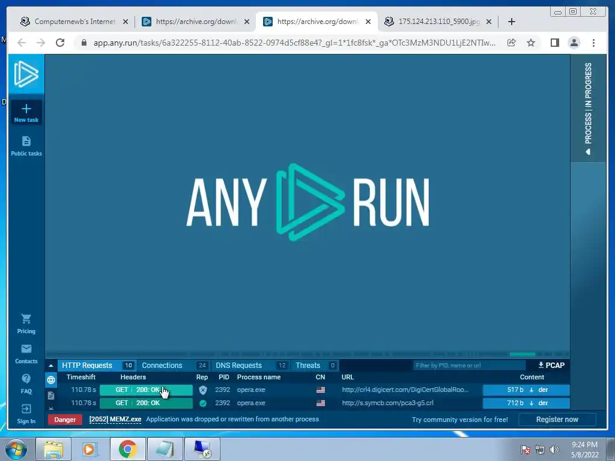
Task: Open the FAQ page
Action: coord(26,384)
